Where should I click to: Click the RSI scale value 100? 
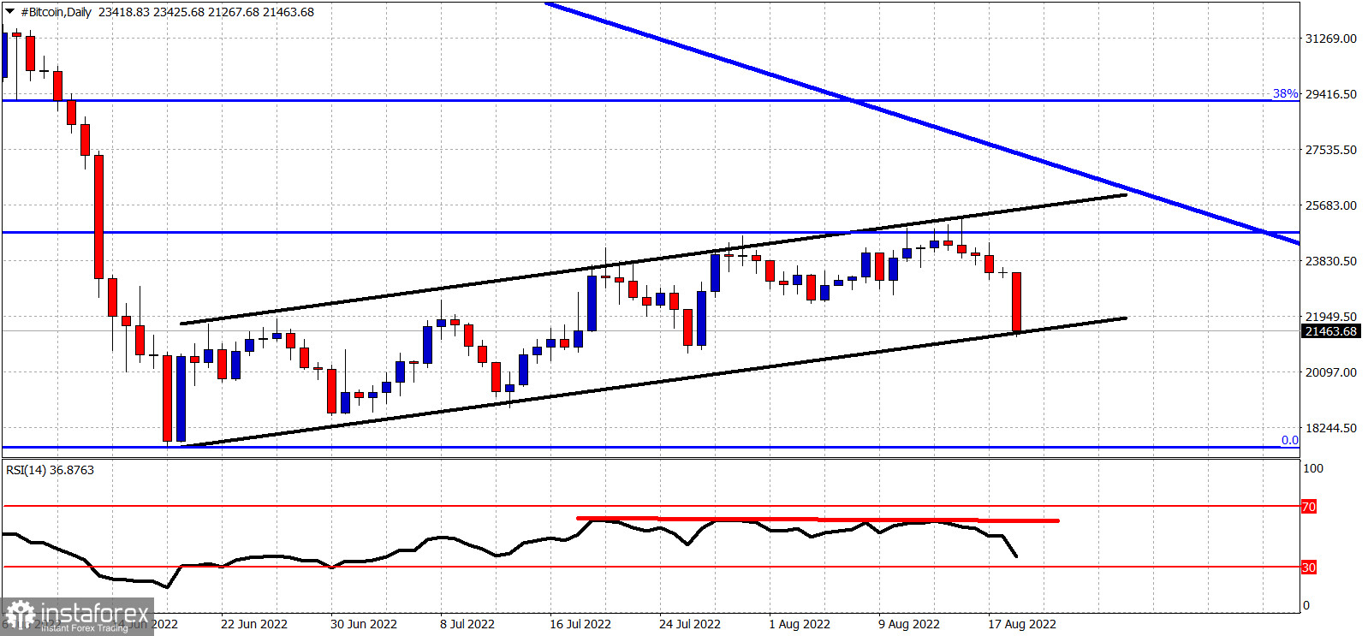pos(1312,468)
